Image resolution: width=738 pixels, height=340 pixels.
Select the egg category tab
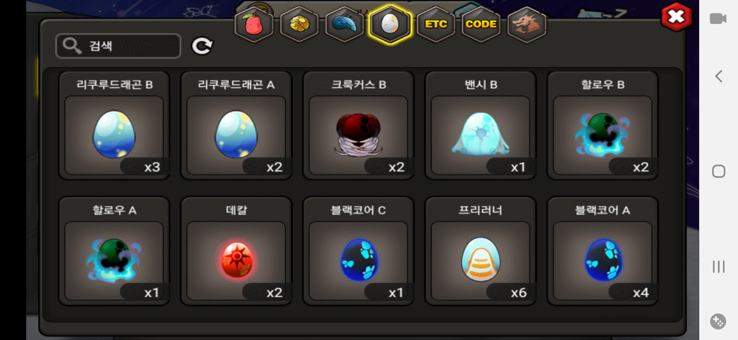point(390,24)
